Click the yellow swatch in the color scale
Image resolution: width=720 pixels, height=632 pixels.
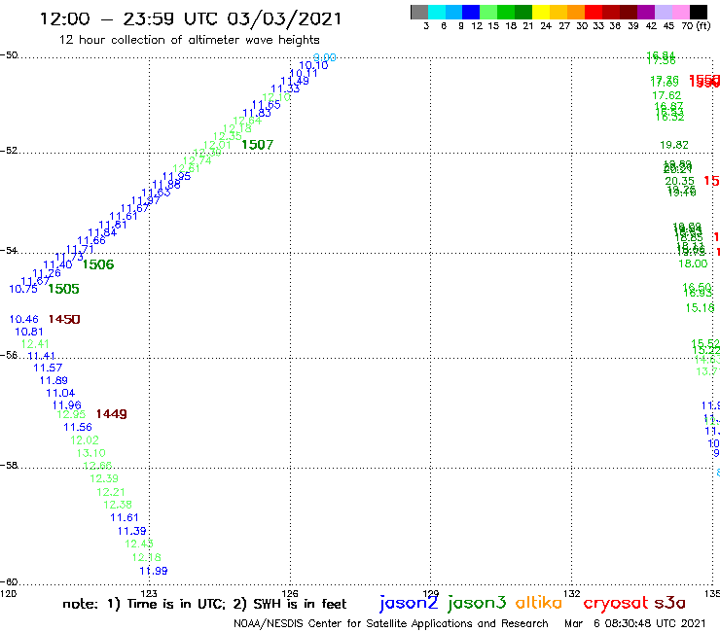[541, 12]
